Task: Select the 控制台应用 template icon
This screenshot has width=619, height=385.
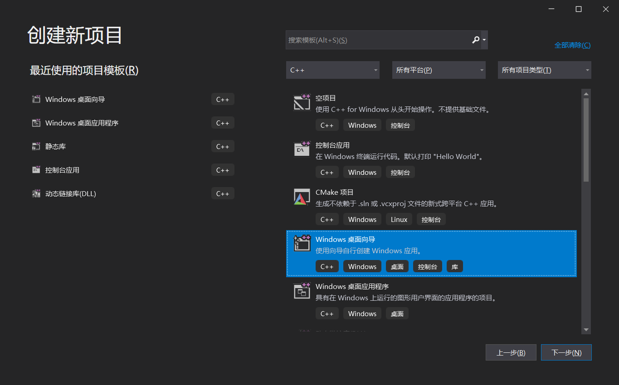Action: pos(302,150)
